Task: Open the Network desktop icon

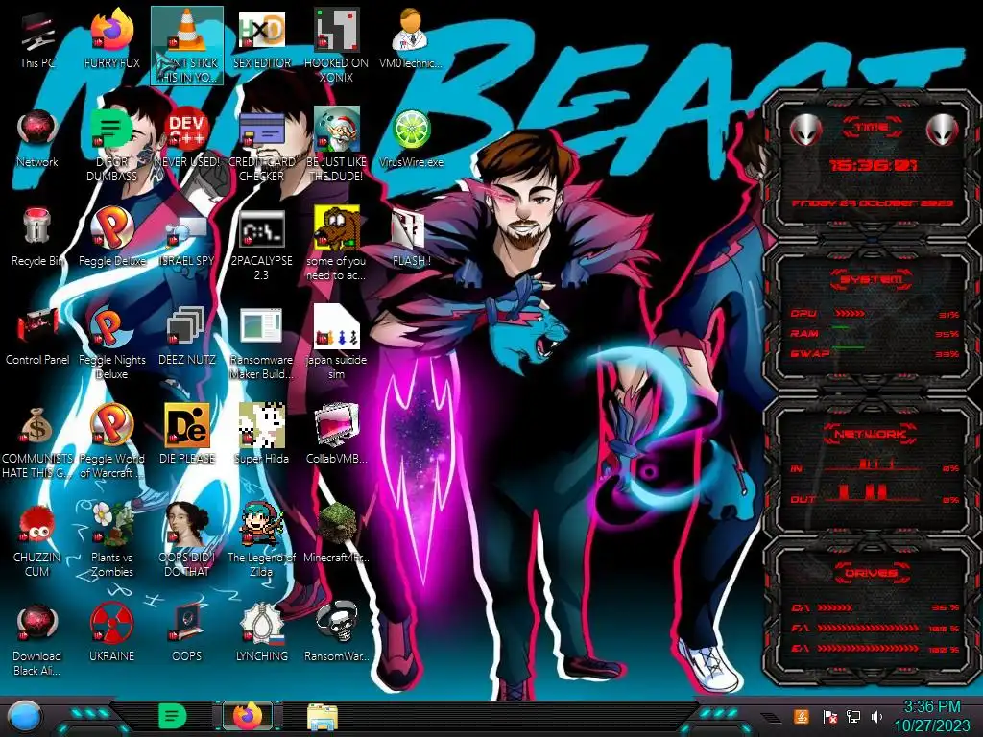Action: (x=37, y=130)
